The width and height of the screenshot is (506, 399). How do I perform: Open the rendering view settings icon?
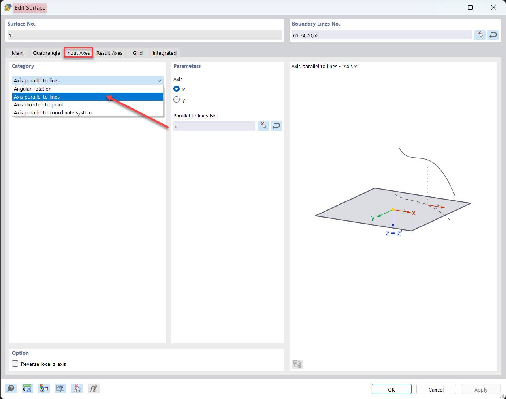(x=60, y=388)
